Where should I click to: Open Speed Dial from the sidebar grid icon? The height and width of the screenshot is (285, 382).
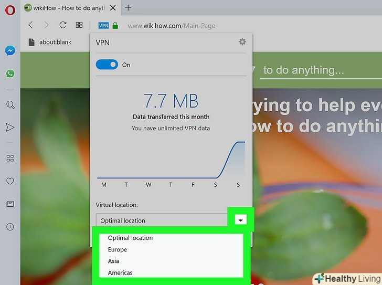(x=10, y=159)
